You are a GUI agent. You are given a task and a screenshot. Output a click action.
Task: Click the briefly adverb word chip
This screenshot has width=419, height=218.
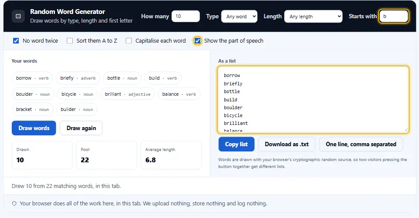pyautogui.click(x=78, y=78)
